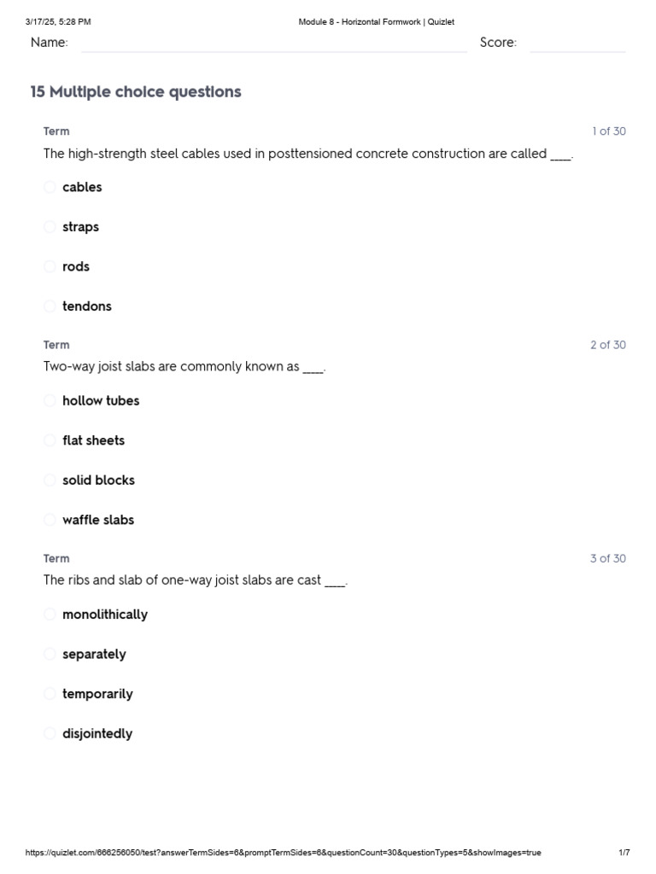Click the one-way joist slabs question text
The width and height of the screenshot is (656, 874).
pyautogui.click(x=196, y=580)
